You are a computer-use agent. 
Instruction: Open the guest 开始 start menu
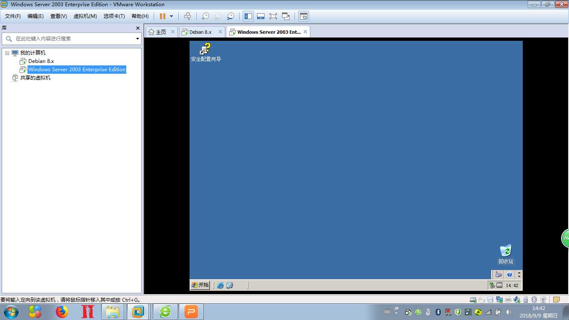pos(200,285)
